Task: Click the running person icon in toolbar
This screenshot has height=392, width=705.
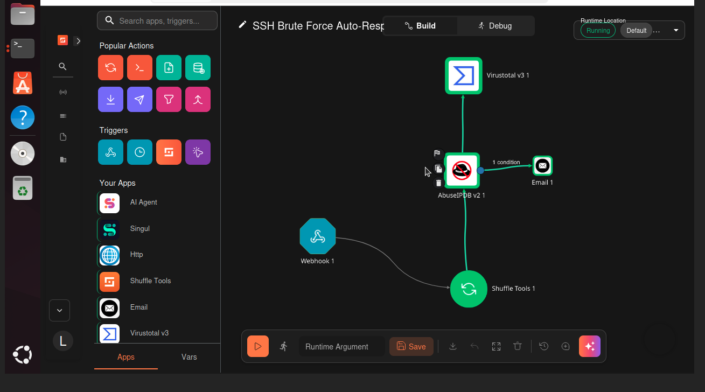Action: pos(284,346)
